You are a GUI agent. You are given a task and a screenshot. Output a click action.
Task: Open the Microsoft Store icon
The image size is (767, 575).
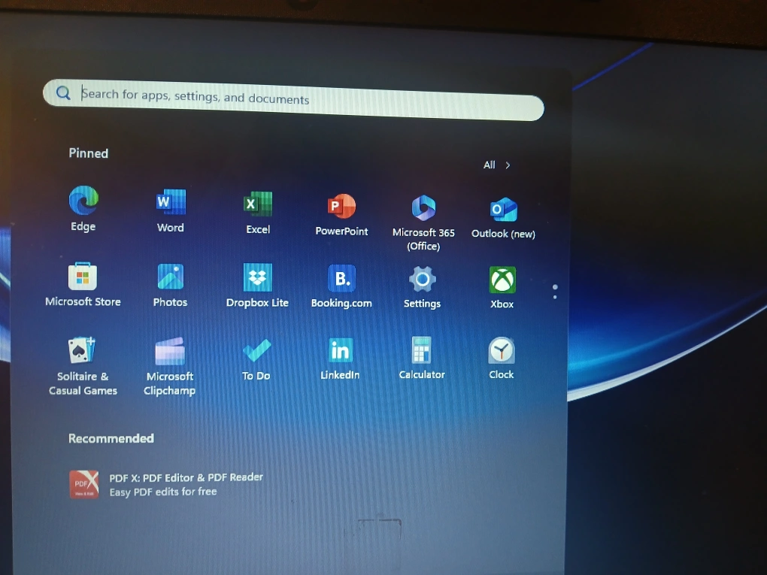tap(83, 277)
